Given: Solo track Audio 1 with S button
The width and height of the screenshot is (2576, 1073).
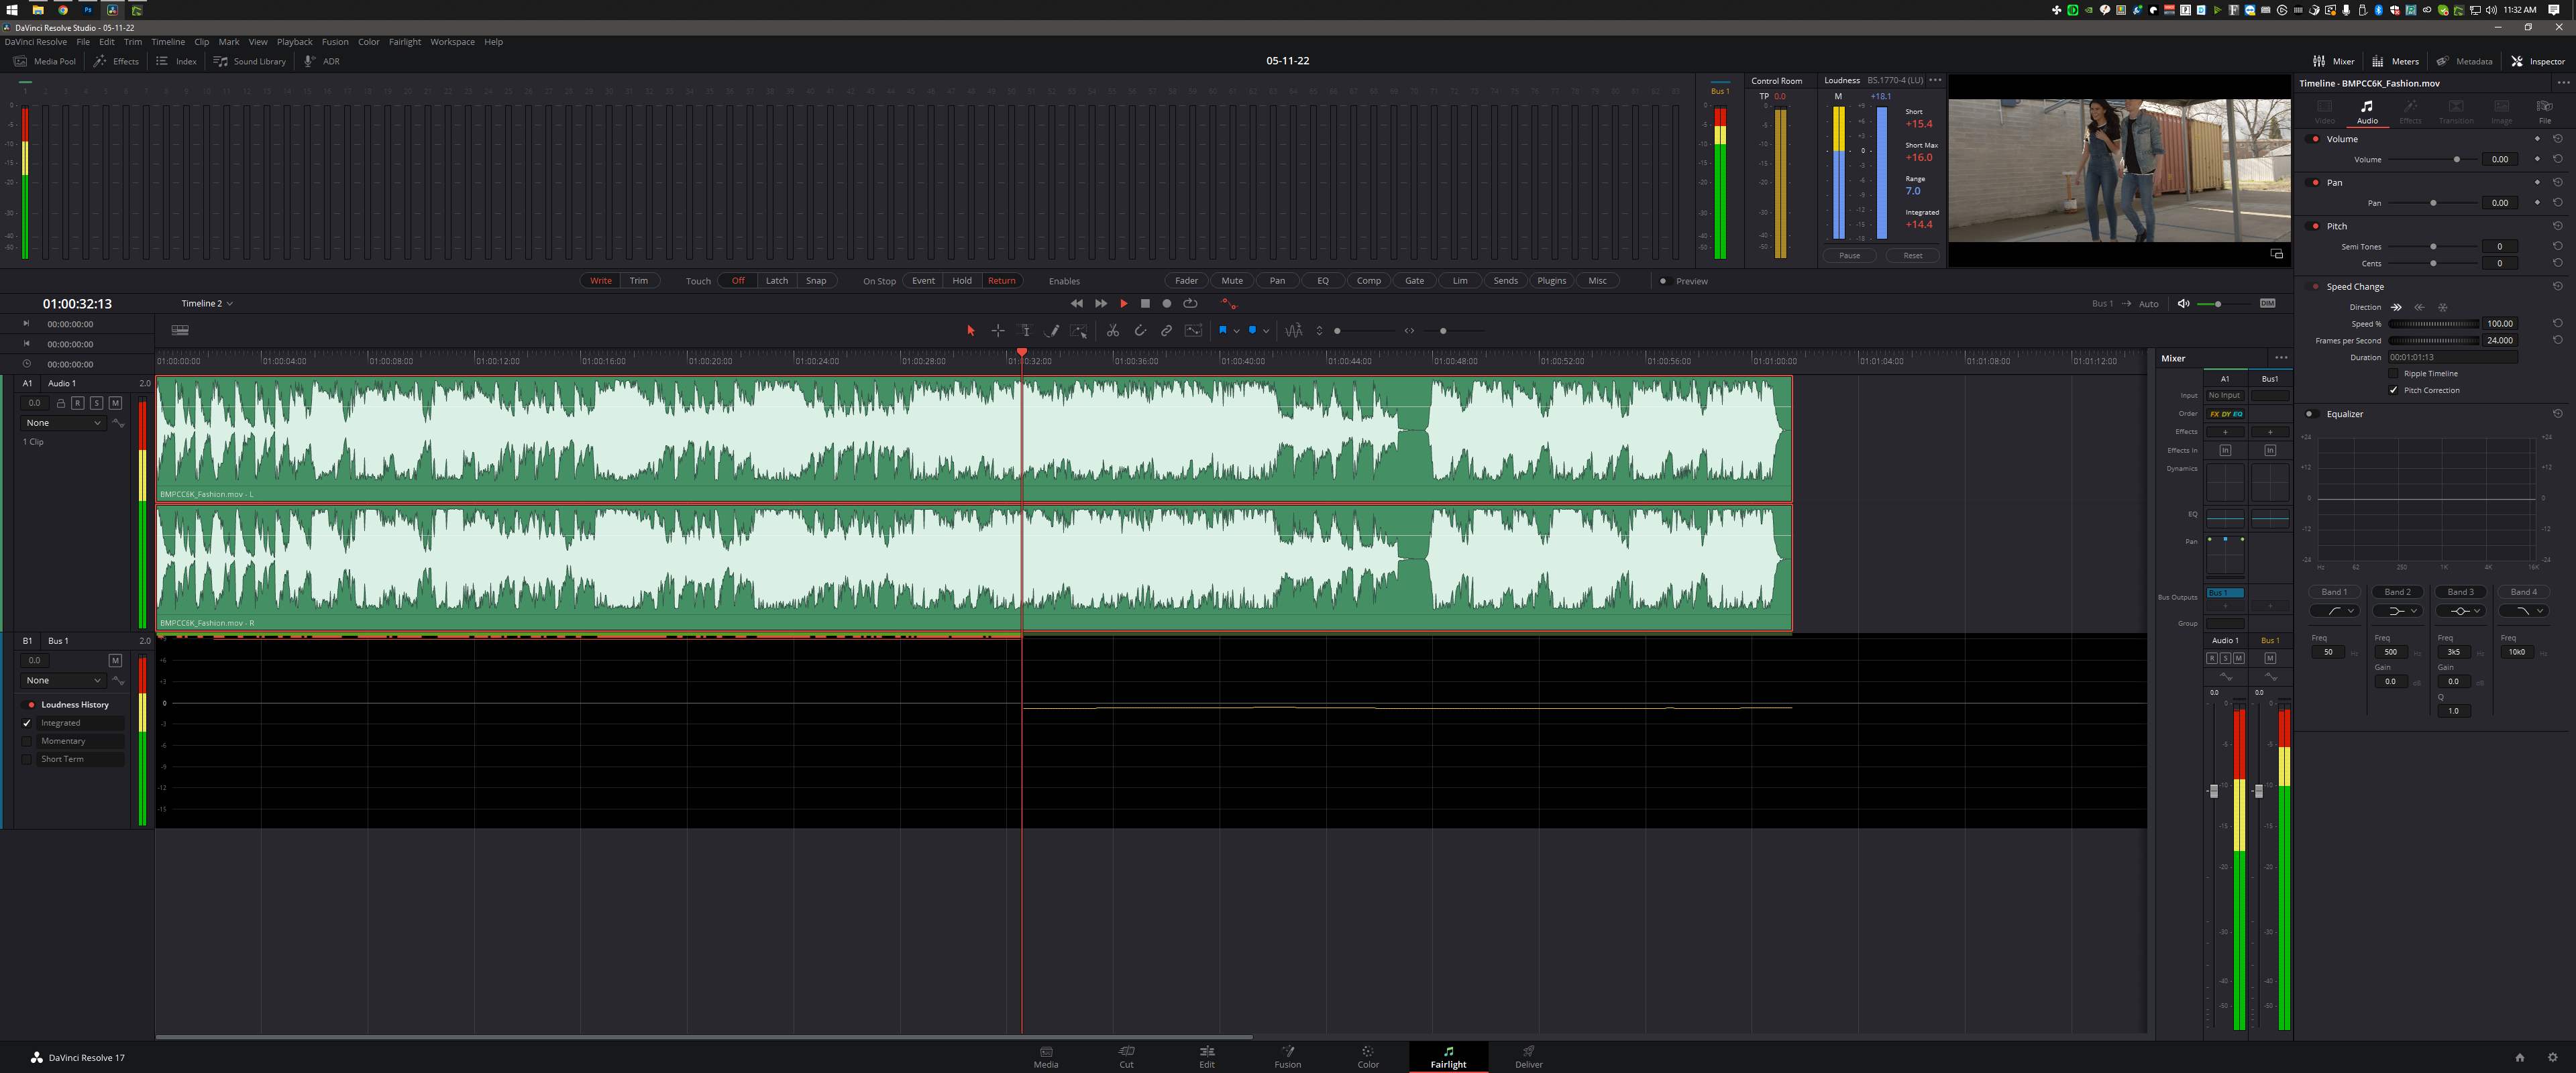Looking at the screenshot, I should tap(96, 403).
